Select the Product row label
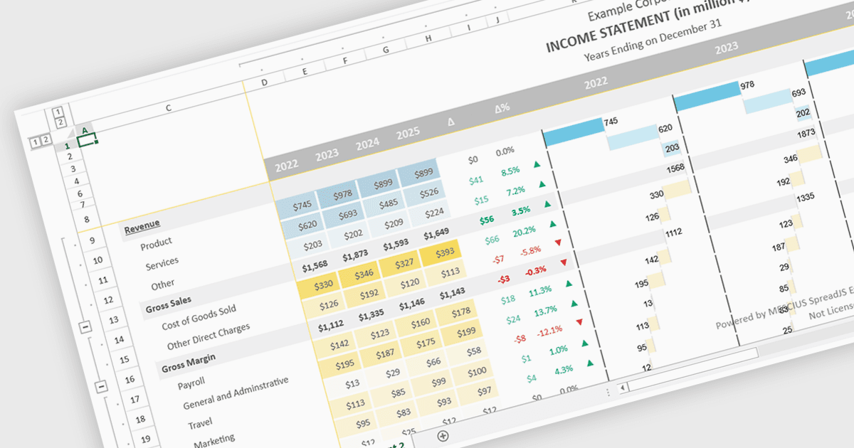This screenshot has height=448, width=854. point(157,245)
